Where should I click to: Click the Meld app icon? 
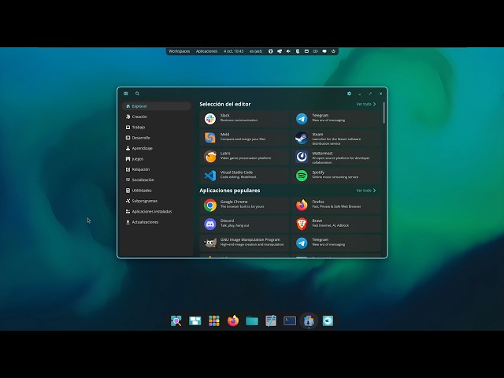click(210, 138)
